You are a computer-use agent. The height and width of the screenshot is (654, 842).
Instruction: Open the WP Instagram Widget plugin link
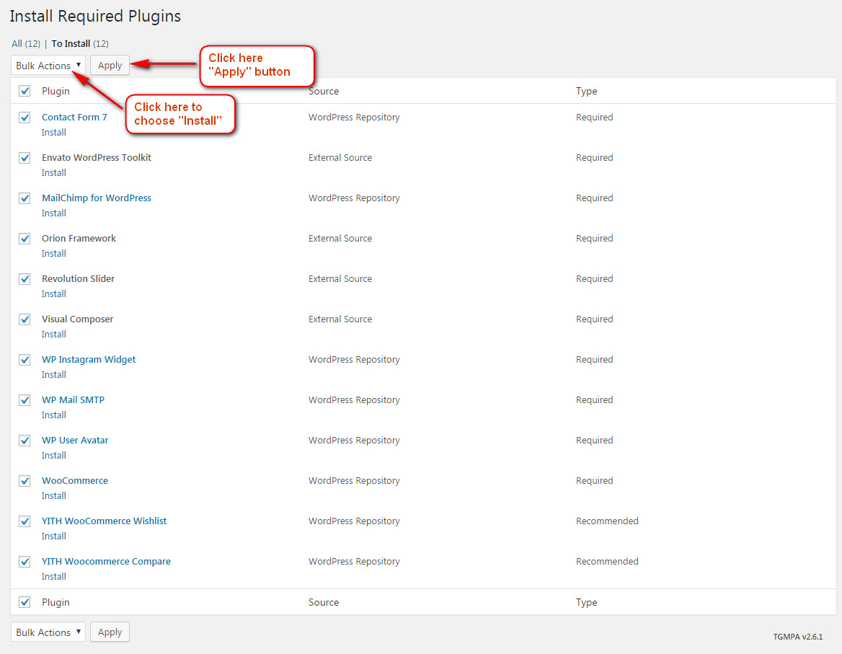(89, 359)
